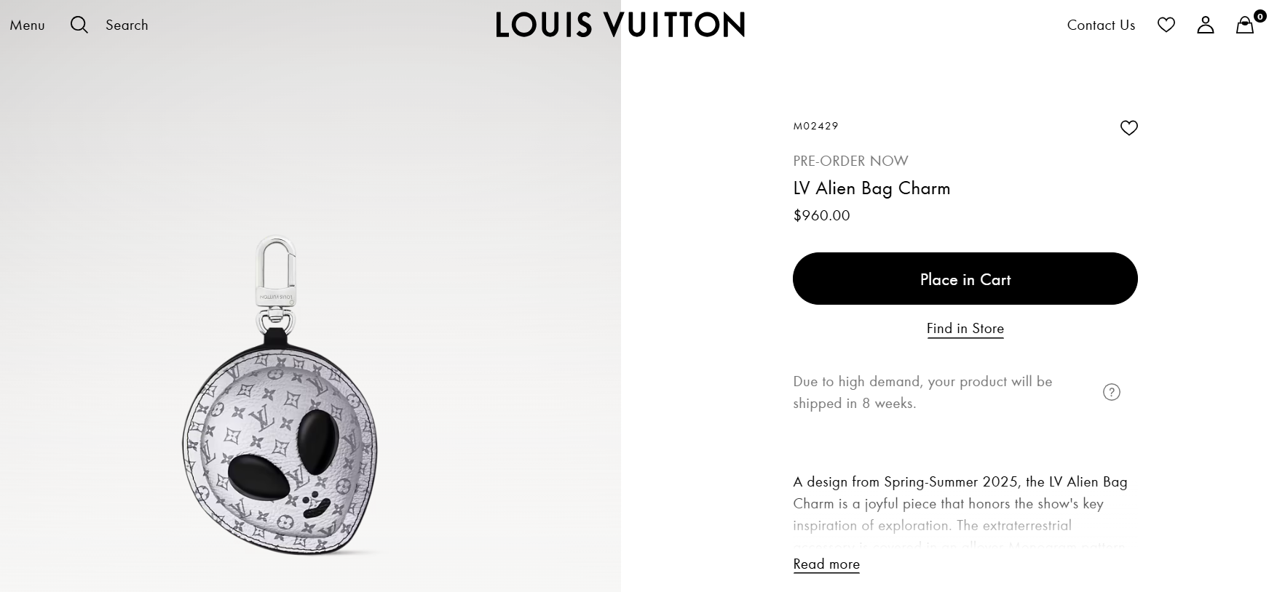Click the magnifying glass search icon
Screen dimensions: 1285x592
tap(79, 25)
